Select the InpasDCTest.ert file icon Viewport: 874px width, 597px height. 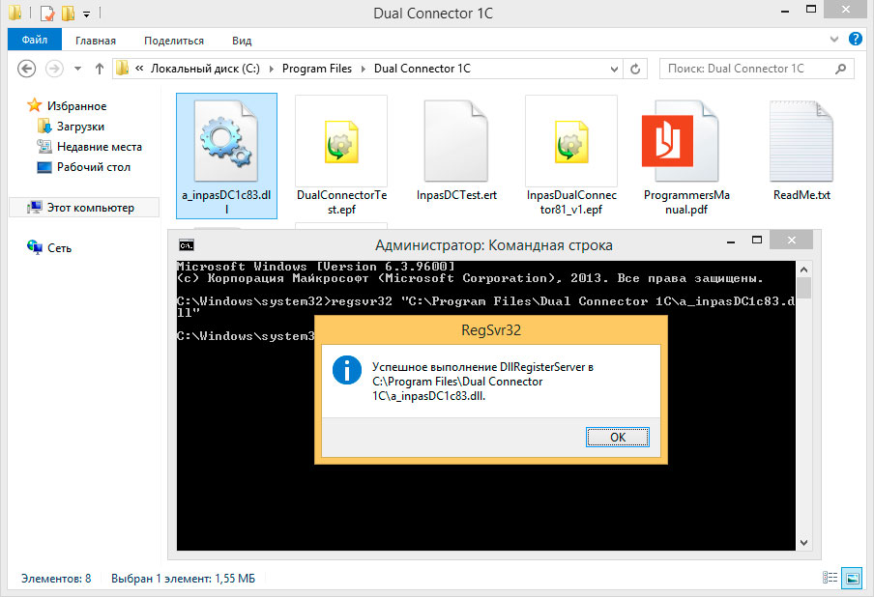pyautogui.click(x=456, y=141)
